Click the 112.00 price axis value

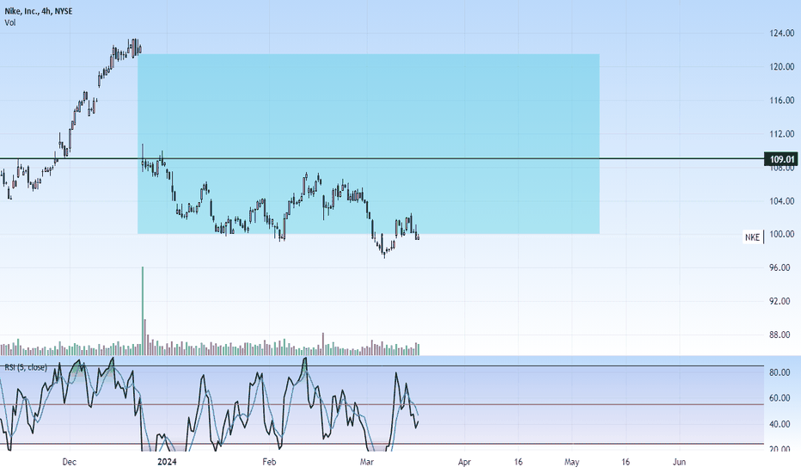click(781, 134)
